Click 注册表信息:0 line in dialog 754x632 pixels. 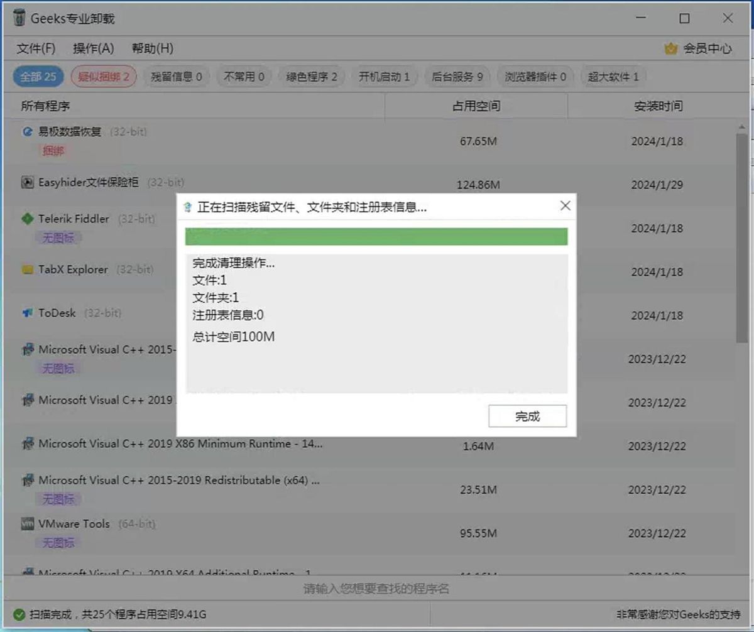[x=228, y=315]
